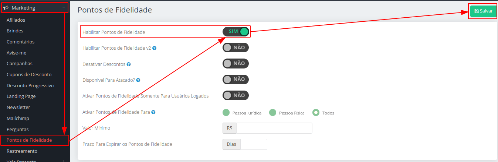Click the Valor Mínimo R$ input field

point(274,128)
